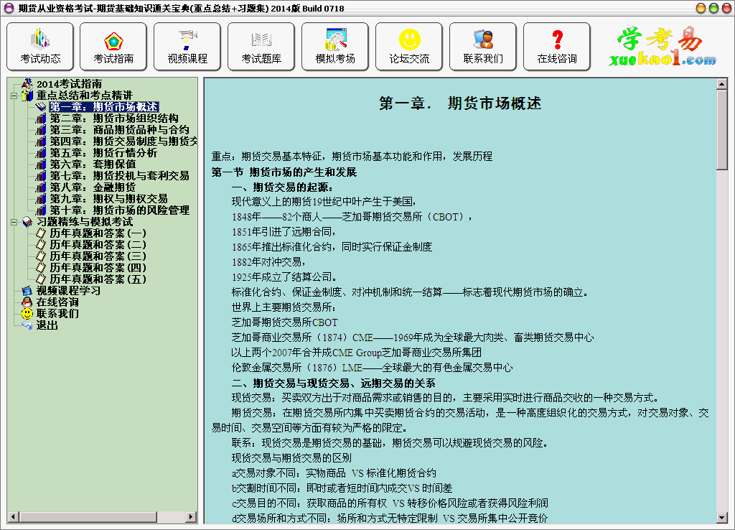
Task: Open 视频课程学习 in the tree
Action: [68, 291]
